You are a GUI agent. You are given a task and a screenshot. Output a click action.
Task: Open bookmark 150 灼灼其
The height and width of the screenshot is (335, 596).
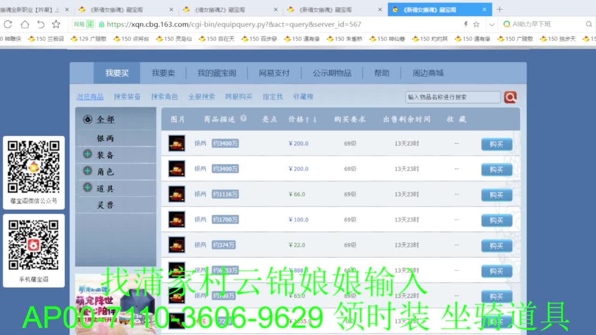pyautogui.click(x=430, y=39)
